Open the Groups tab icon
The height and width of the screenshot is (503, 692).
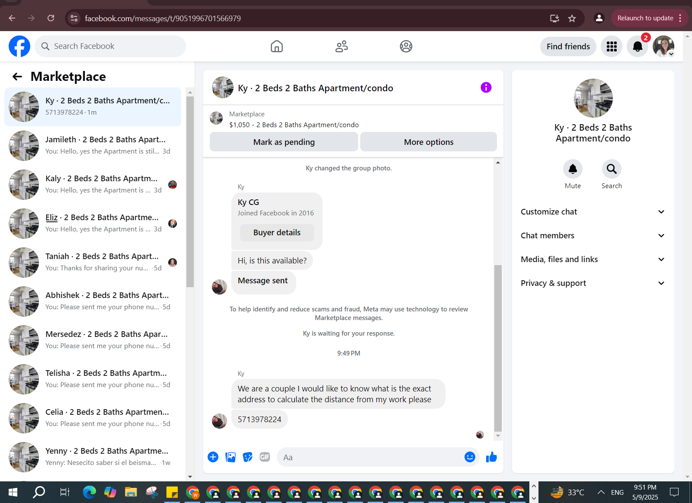(x=406, y=46)
